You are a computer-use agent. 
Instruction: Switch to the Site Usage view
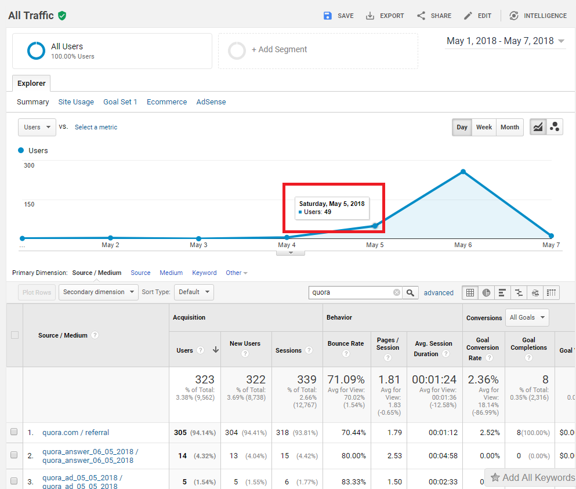[76, 102]
